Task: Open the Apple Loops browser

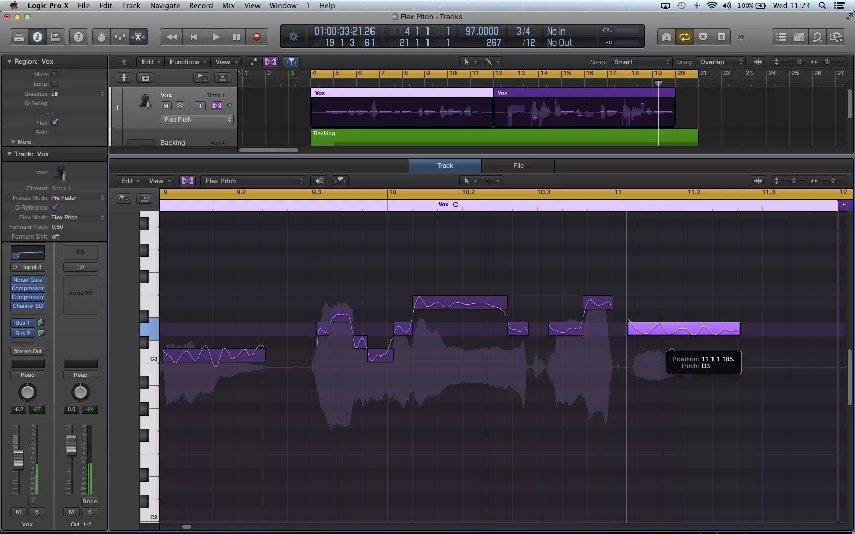Action: point(817,37)
